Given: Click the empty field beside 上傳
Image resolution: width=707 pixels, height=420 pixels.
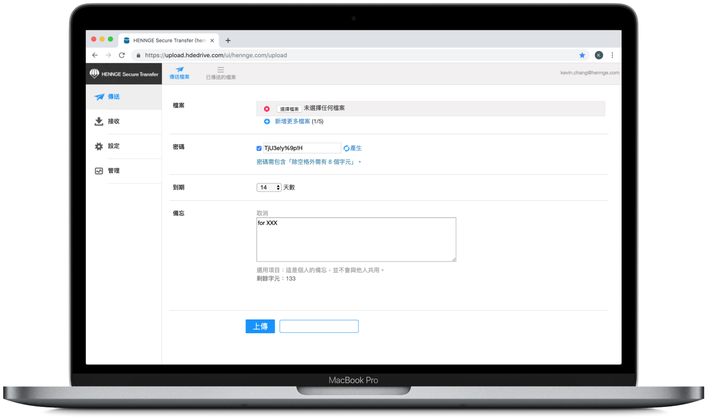Looking at the screenshot, I should 319,327.
